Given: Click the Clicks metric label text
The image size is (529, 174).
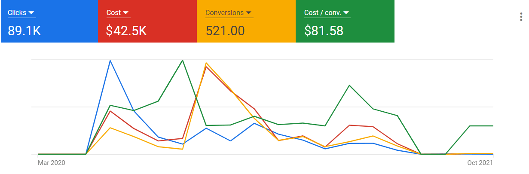Looking at the screenshot, I should [17, 13].
